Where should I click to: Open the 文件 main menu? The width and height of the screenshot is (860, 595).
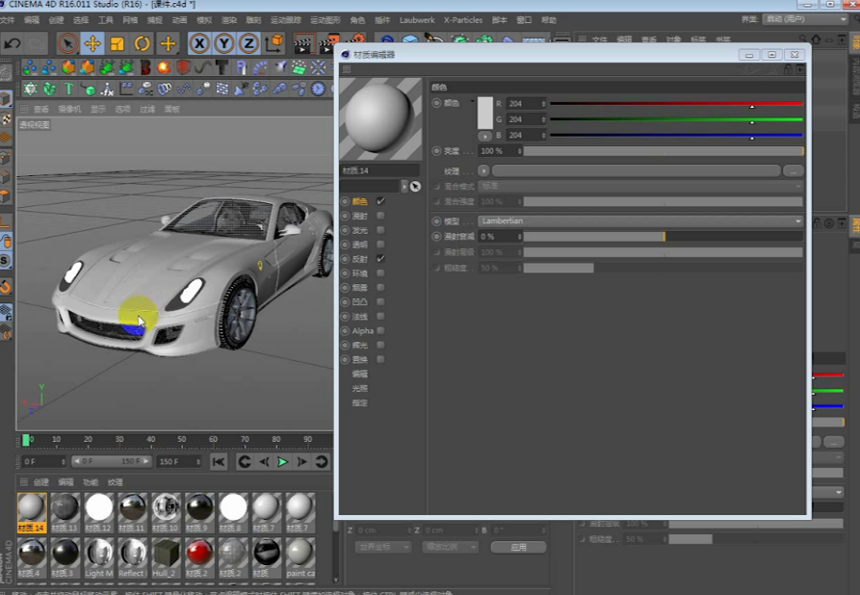tap(7, 20)
